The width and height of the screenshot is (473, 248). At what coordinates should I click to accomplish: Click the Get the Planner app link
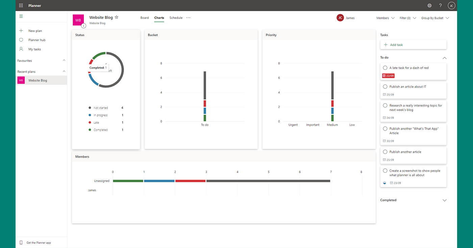pos(38,242)
